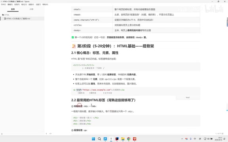Open Windows taskbar search

99,139
